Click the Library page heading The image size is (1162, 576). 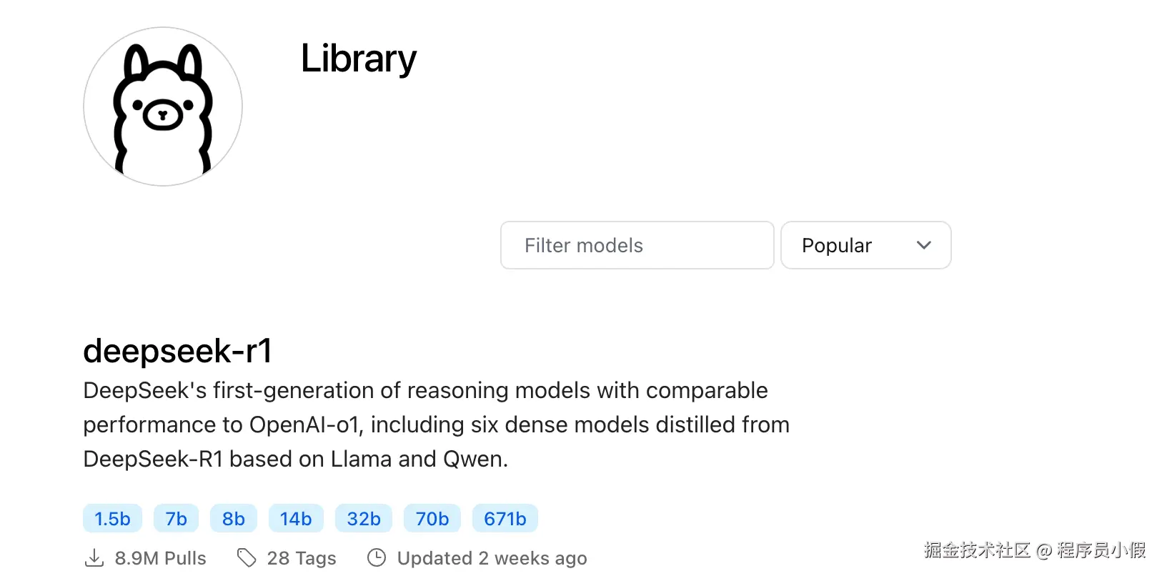click(358, 59)
